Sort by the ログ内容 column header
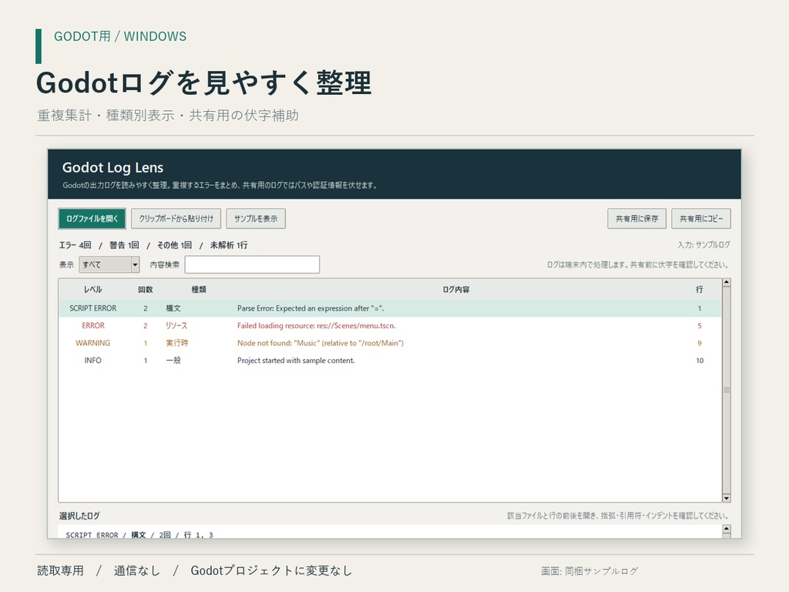Screen dimensions: 789x592 456,290
